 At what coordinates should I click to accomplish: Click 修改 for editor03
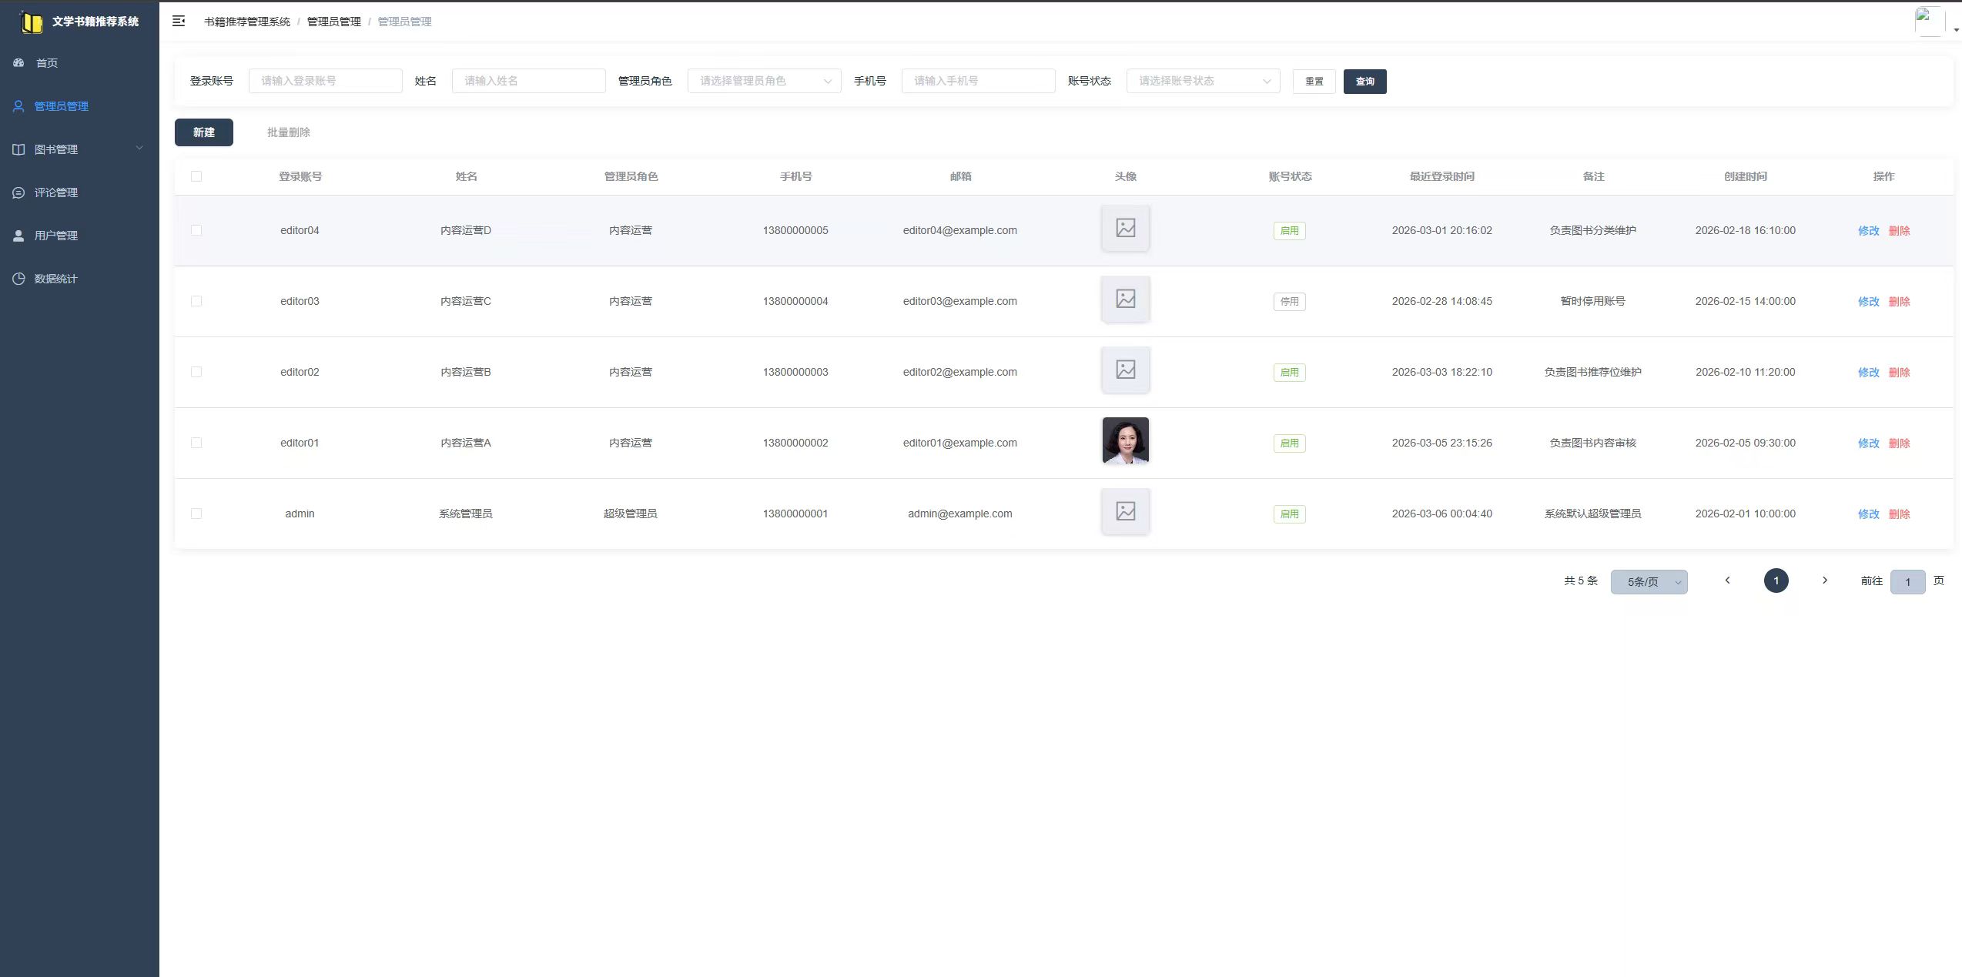[x=1868, y=301]
